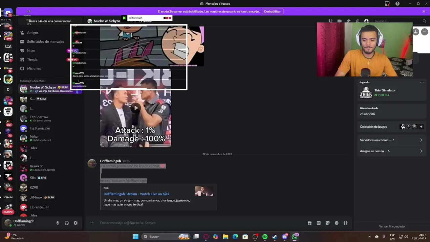The image size is (430, 242).
Task: Open DM with Ing Kamizake
Action: coord(50,128)
